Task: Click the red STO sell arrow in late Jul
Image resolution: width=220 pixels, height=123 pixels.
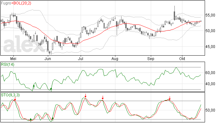Action: 103,98
